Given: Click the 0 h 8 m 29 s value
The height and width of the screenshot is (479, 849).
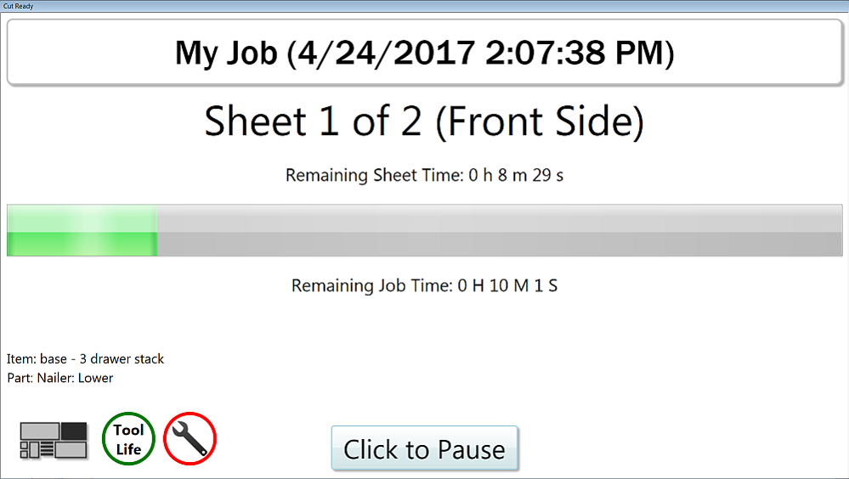Looking at the screenshot, I should point(517,176).
